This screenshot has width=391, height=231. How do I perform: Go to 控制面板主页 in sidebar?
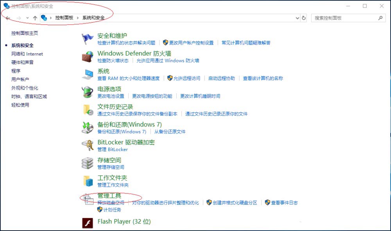(x=25, y=33)
